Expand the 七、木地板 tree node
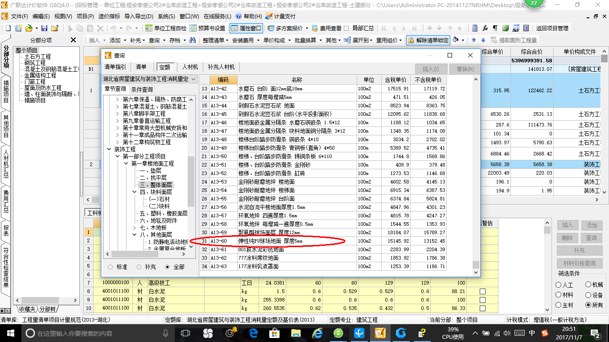 point(134,228)
